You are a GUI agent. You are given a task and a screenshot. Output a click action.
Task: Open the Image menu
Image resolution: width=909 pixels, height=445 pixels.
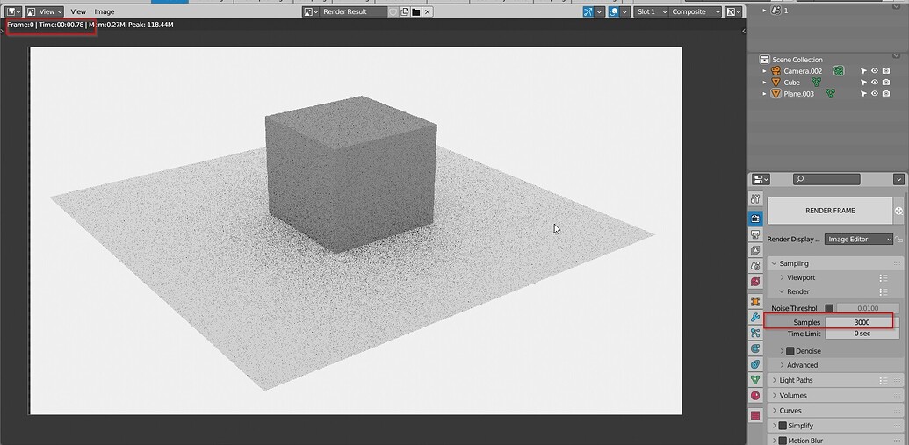tap(105, 11)
